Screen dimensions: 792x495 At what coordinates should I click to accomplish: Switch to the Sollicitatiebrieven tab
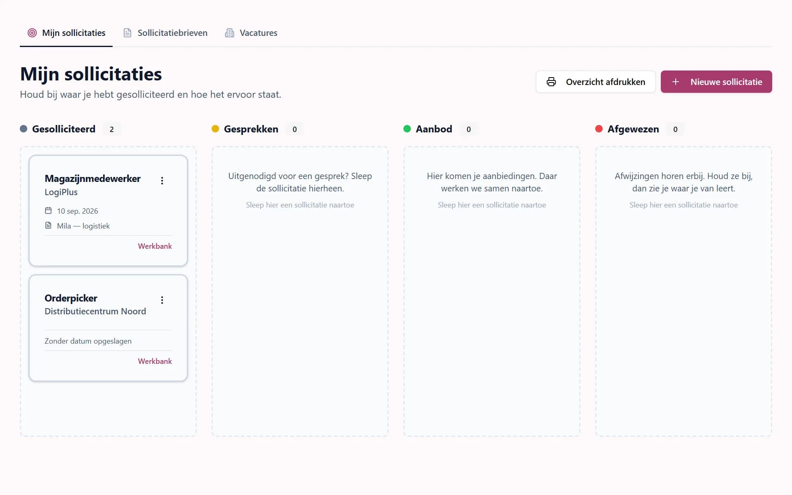click(x=165, y=33)
